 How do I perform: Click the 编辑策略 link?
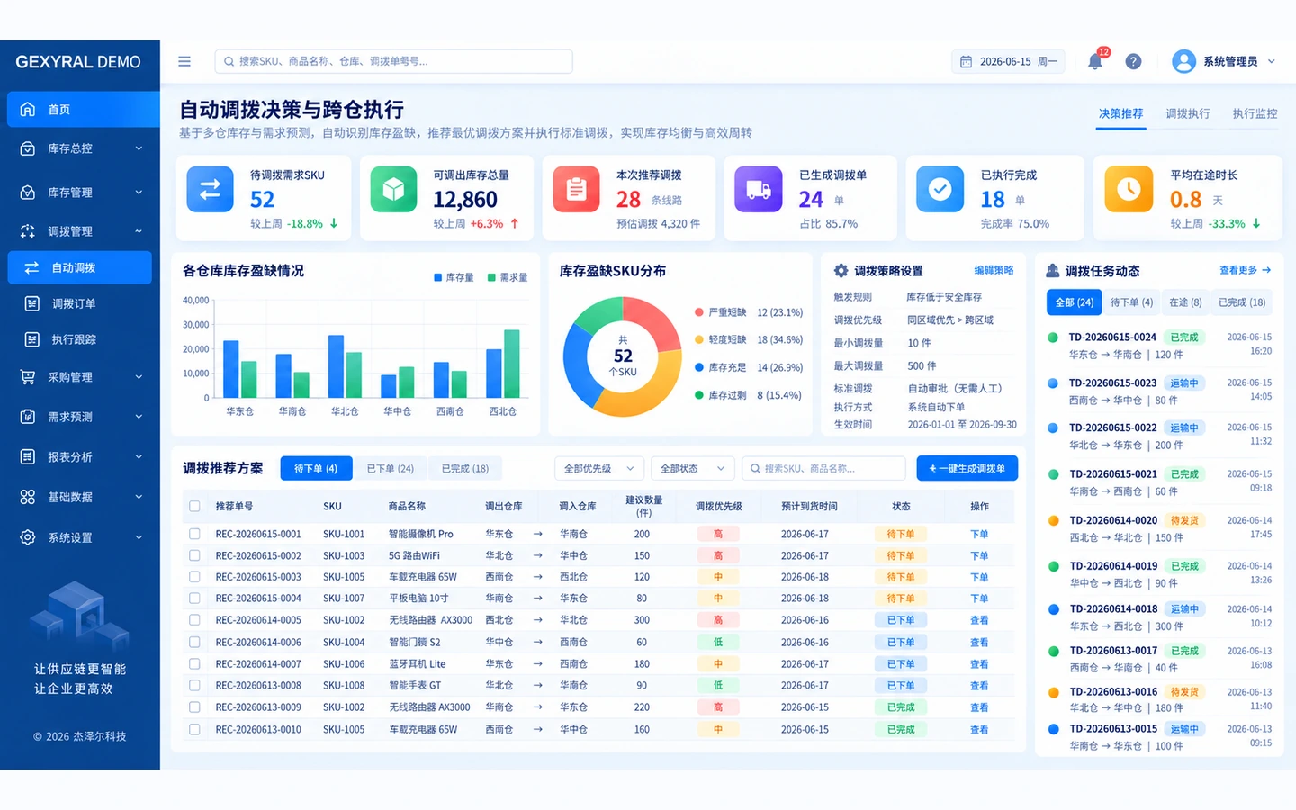994,270
